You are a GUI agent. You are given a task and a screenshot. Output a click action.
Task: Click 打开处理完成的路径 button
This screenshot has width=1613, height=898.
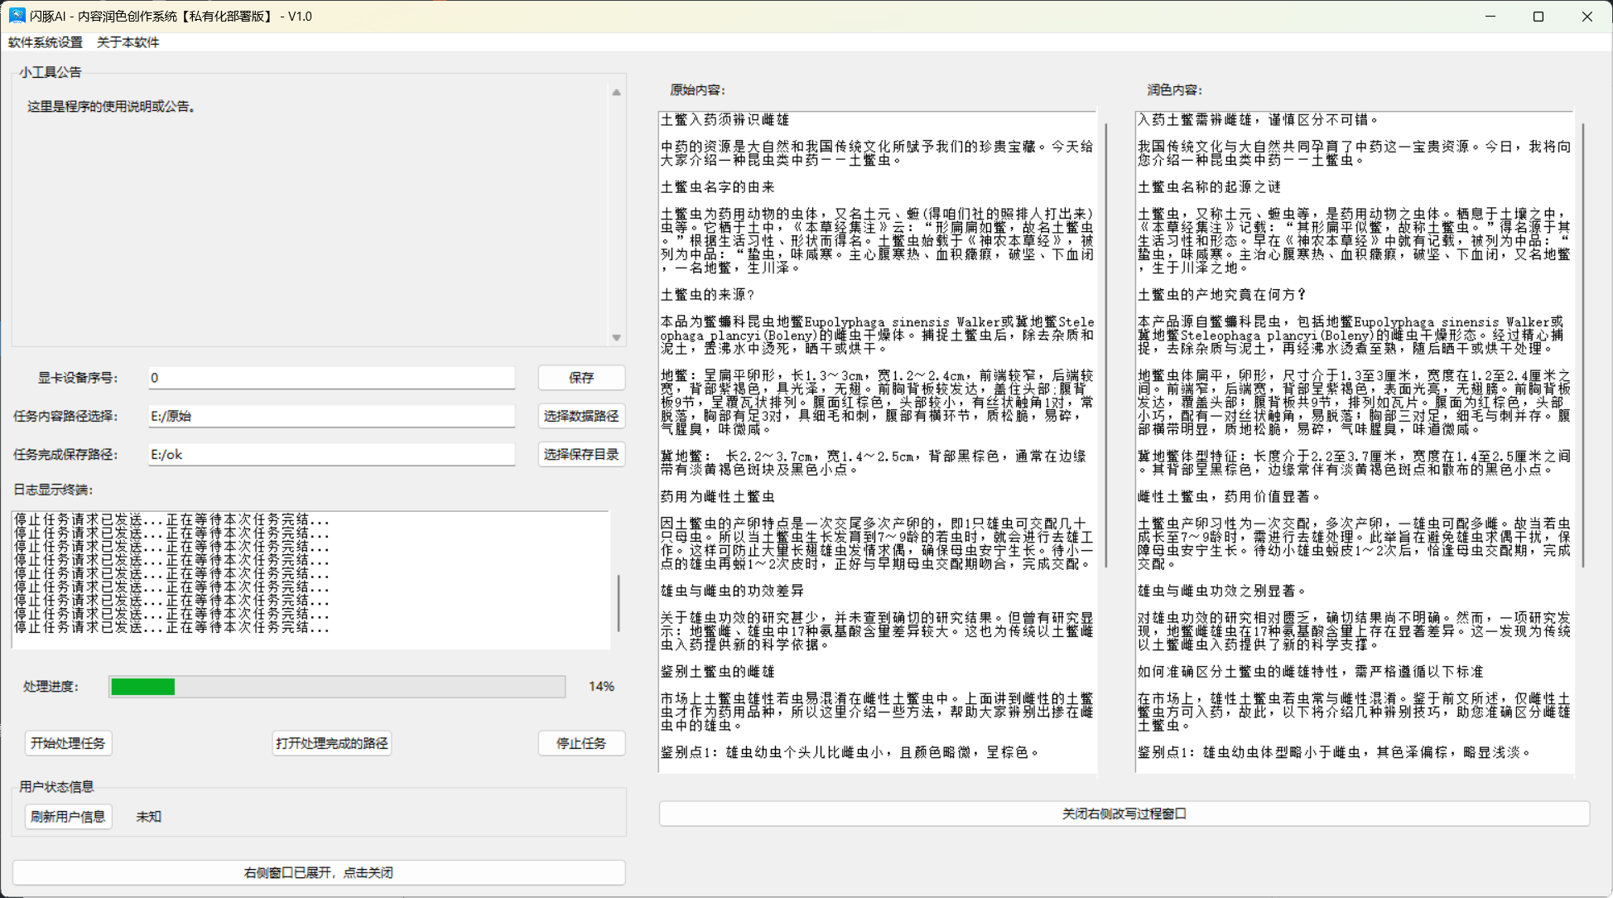click(331, 743)
